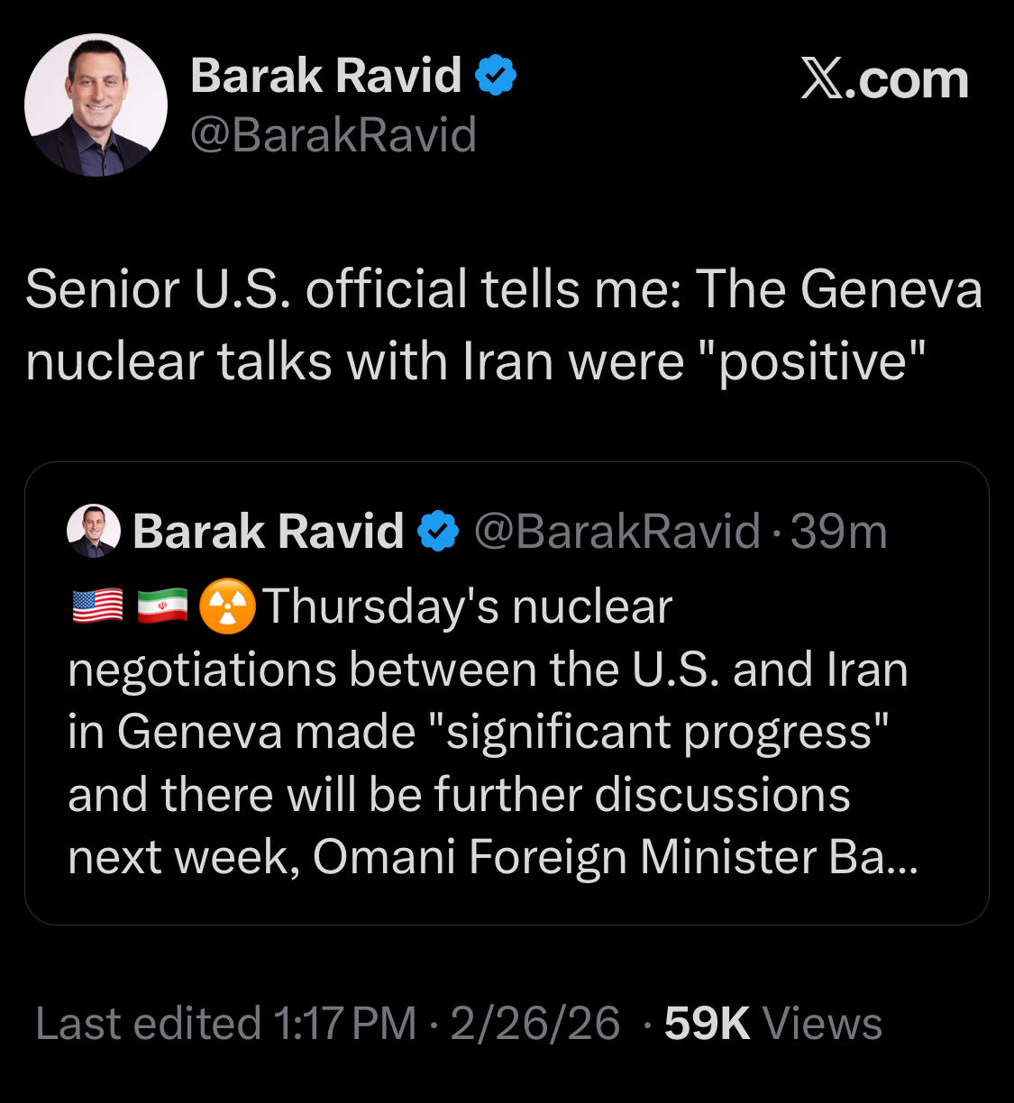Click the verified badge inside the quoted post

point(439,531)
